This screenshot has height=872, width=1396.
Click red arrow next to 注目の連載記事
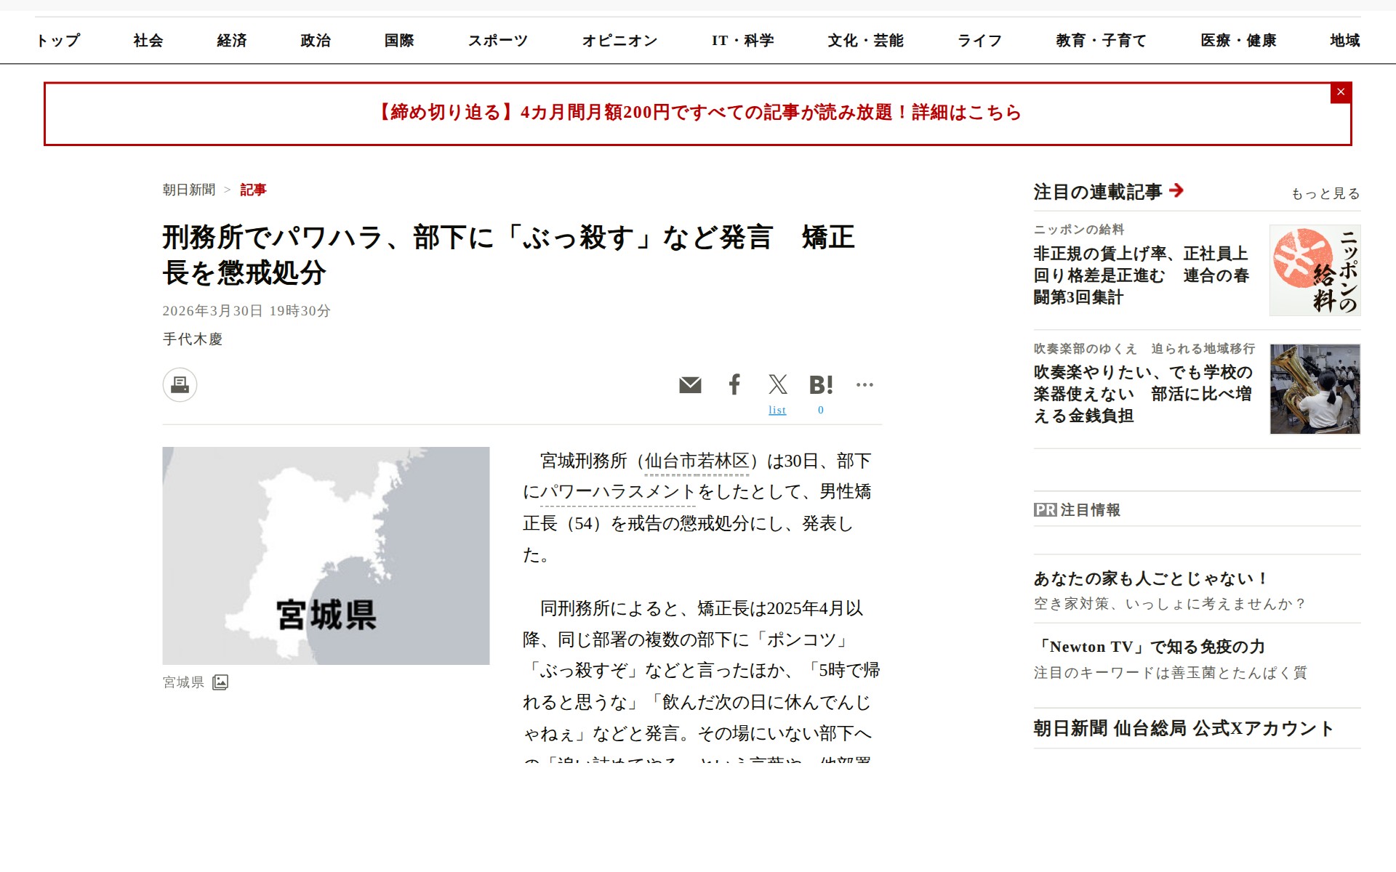point(1176,190)
